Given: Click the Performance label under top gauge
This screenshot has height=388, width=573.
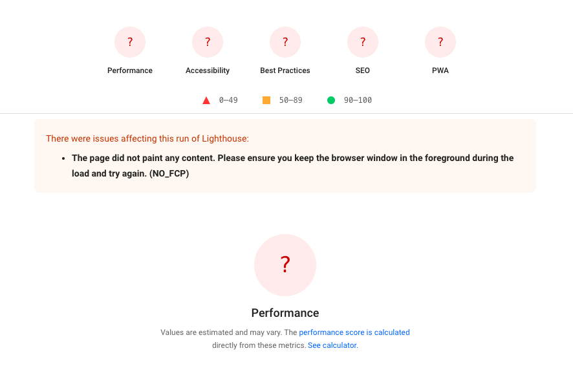Looking at the screenshot, I should (x=130, y=70).
